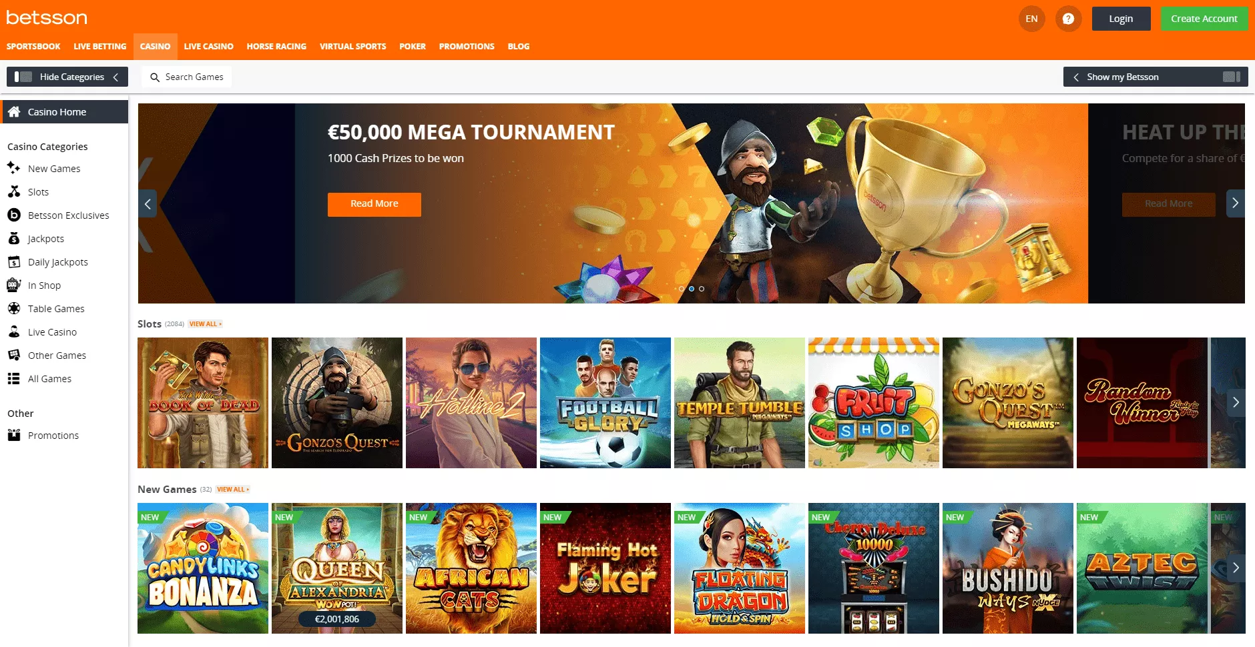
Task: Go to previous banner slide arrow
Action: 148,203
